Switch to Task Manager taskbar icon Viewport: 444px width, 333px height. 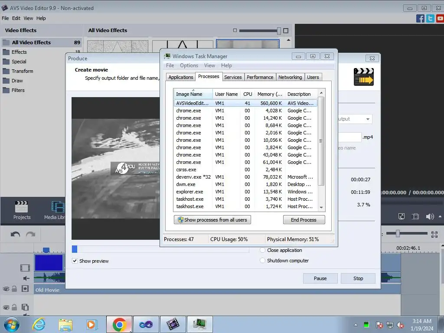click(x=199, y=324)
